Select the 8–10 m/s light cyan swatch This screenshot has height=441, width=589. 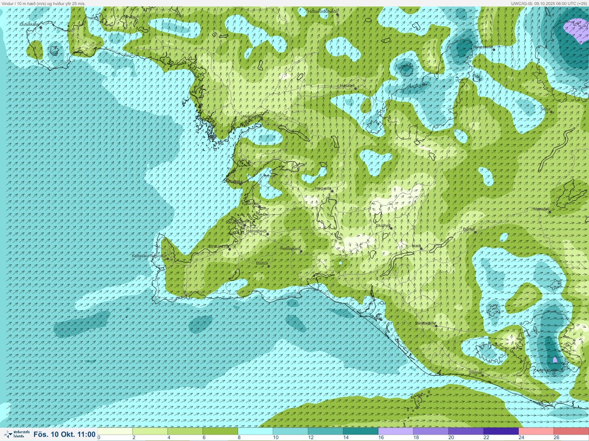255,431
